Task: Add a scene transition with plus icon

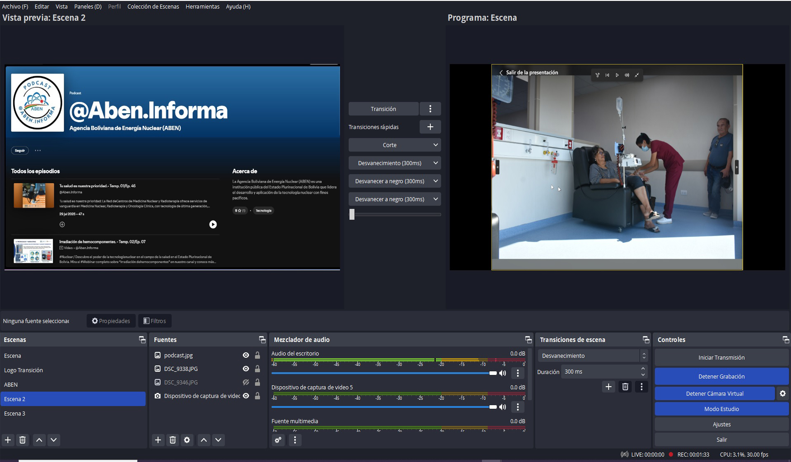Action: pos(608,387)
